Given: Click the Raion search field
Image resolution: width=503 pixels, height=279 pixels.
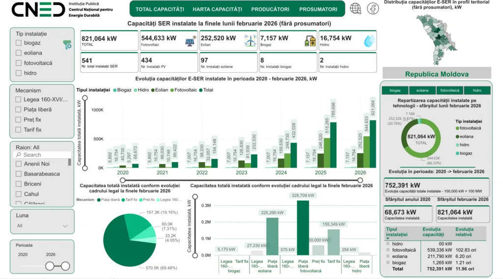Looking at the screenshot, I should pyautogui.click(x=42, y=155).
